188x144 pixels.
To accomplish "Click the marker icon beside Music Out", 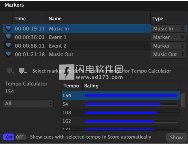I will (x=9, y=54).
